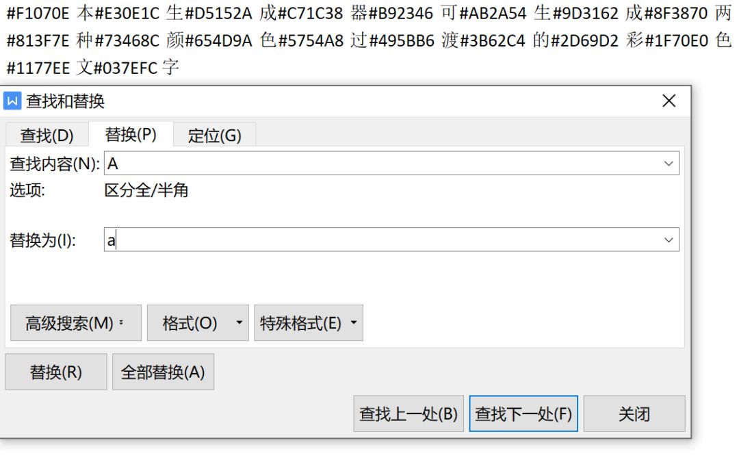Click the 查找内容 input field

tap(383, 164)
